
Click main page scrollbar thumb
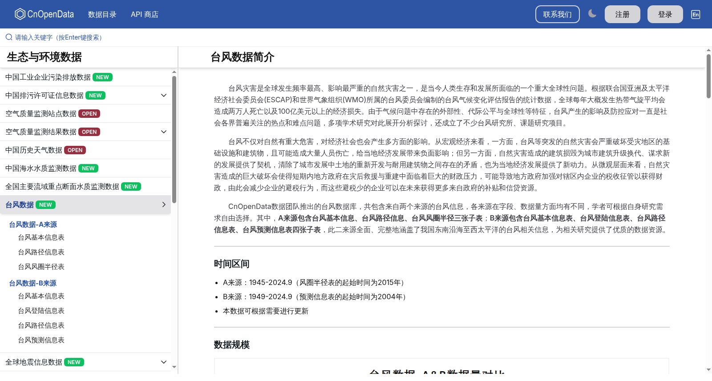click(x=708, y=76)
